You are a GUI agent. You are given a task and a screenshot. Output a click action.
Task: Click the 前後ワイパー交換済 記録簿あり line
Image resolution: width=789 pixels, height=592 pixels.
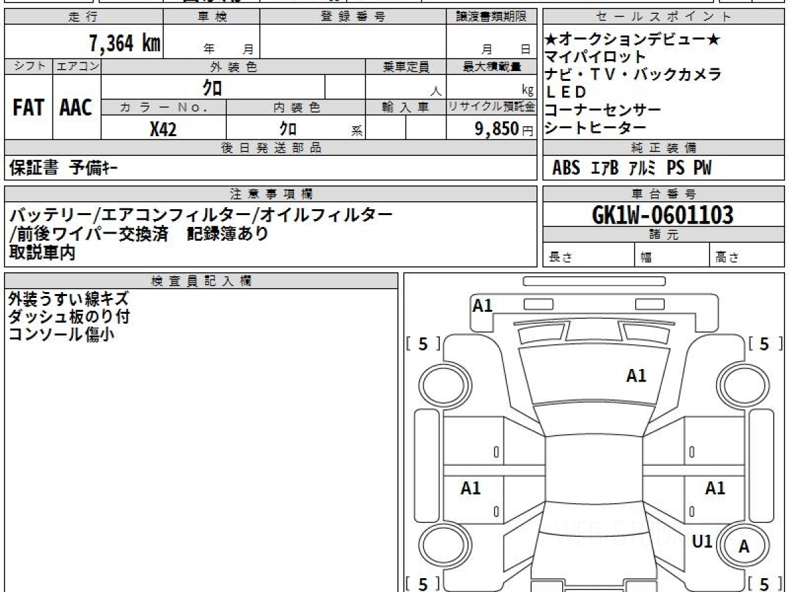pos(139,233)
